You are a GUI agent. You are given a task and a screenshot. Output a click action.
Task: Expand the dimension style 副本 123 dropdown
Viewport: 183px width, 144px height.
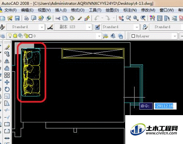pos(89,27)
